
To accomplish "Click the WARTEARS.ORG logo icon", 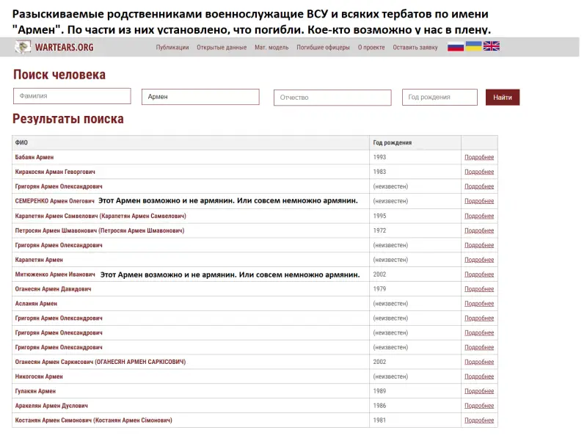I will [x=23, y=47].
